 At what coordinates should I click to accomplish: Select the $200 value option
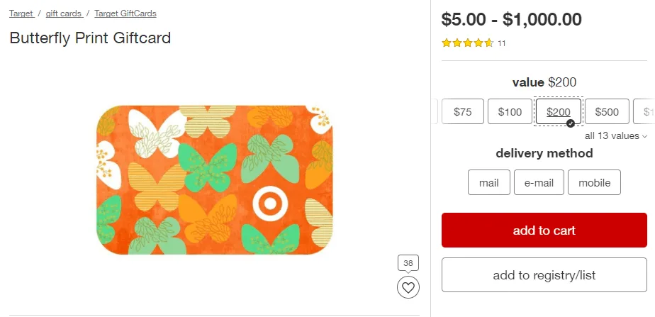tap(559, 111)
